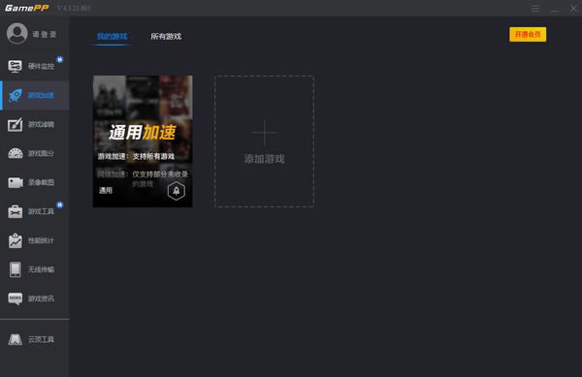Screen dimensions: 582x377
Task: Close the GamePP window
Action: (573, 8)
